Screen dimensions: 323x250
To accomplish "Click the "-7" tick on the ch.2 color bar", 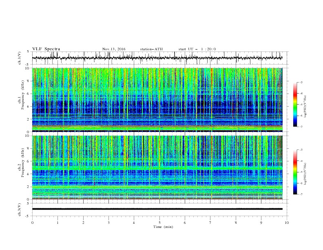I will tap(301, 194).
